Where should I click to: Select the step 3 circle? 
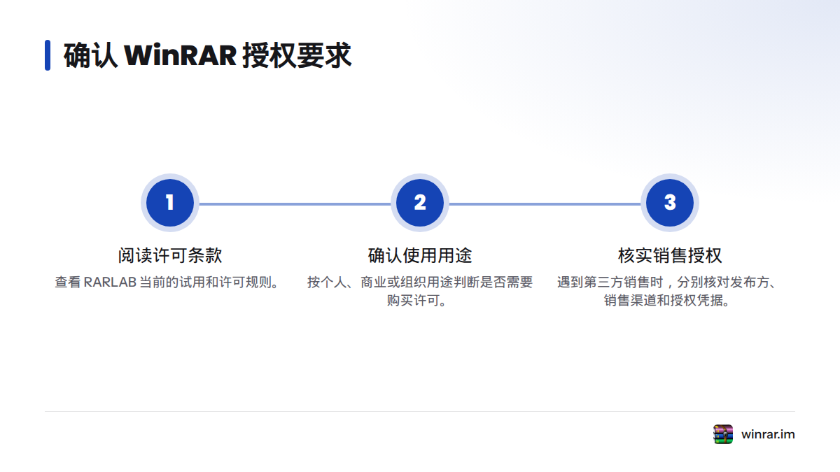(x=670, y=203)
